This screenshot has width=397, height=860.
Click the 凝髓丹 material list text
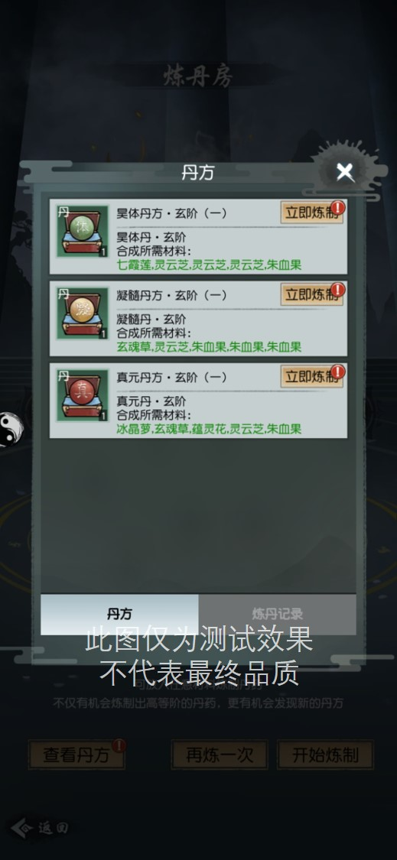(x=209, y=347)
